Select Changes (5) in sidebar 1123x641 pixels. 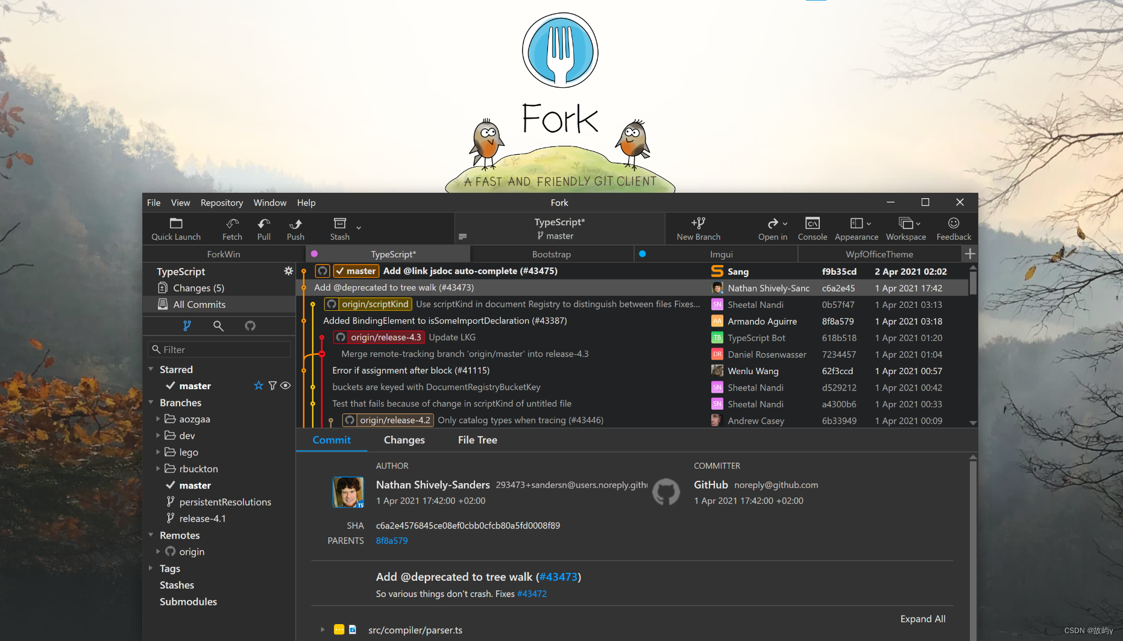[219, 288]
